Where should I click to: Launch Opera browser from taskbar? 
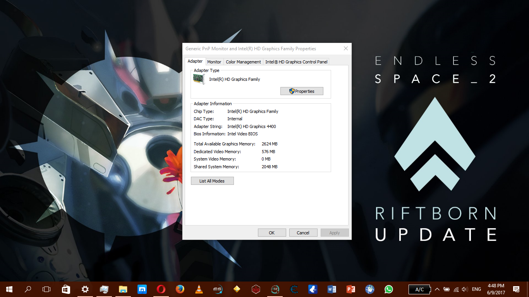tap(161, 289)
